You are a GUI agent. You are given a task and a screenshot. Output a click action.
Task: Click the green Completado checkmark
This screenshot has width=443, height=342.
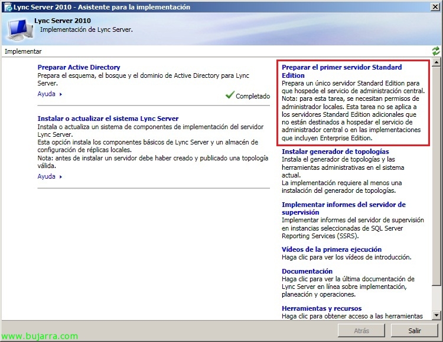click(230, 95)
